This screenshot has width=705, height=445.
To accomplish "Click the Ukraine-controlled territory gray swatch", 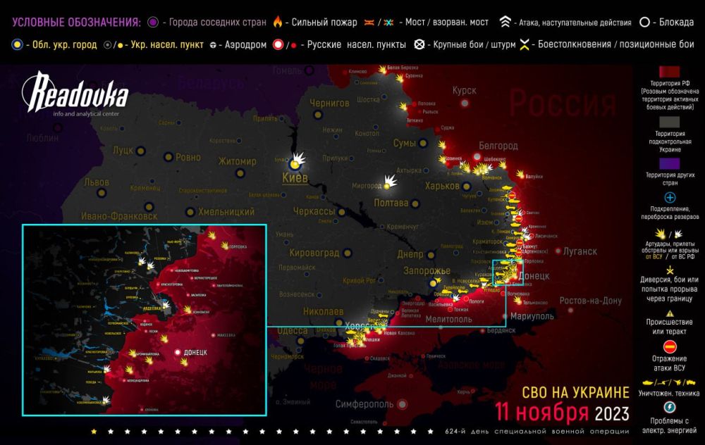I will click(670, 122).
